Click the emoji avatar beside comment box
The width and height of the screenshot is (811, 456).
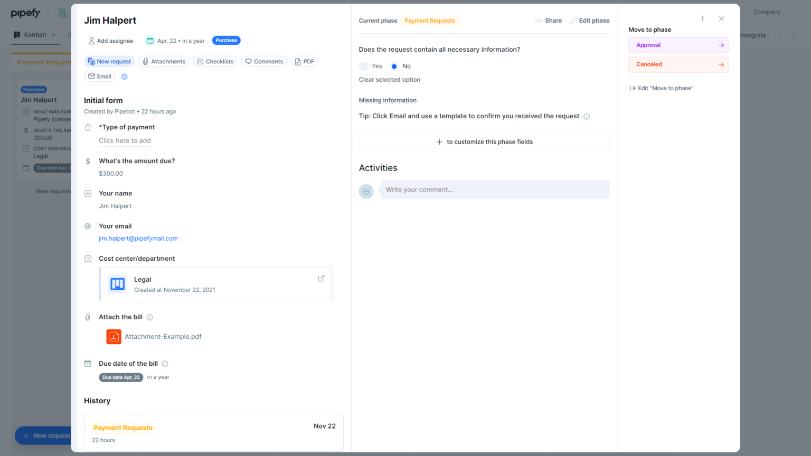tap(366, 191)
